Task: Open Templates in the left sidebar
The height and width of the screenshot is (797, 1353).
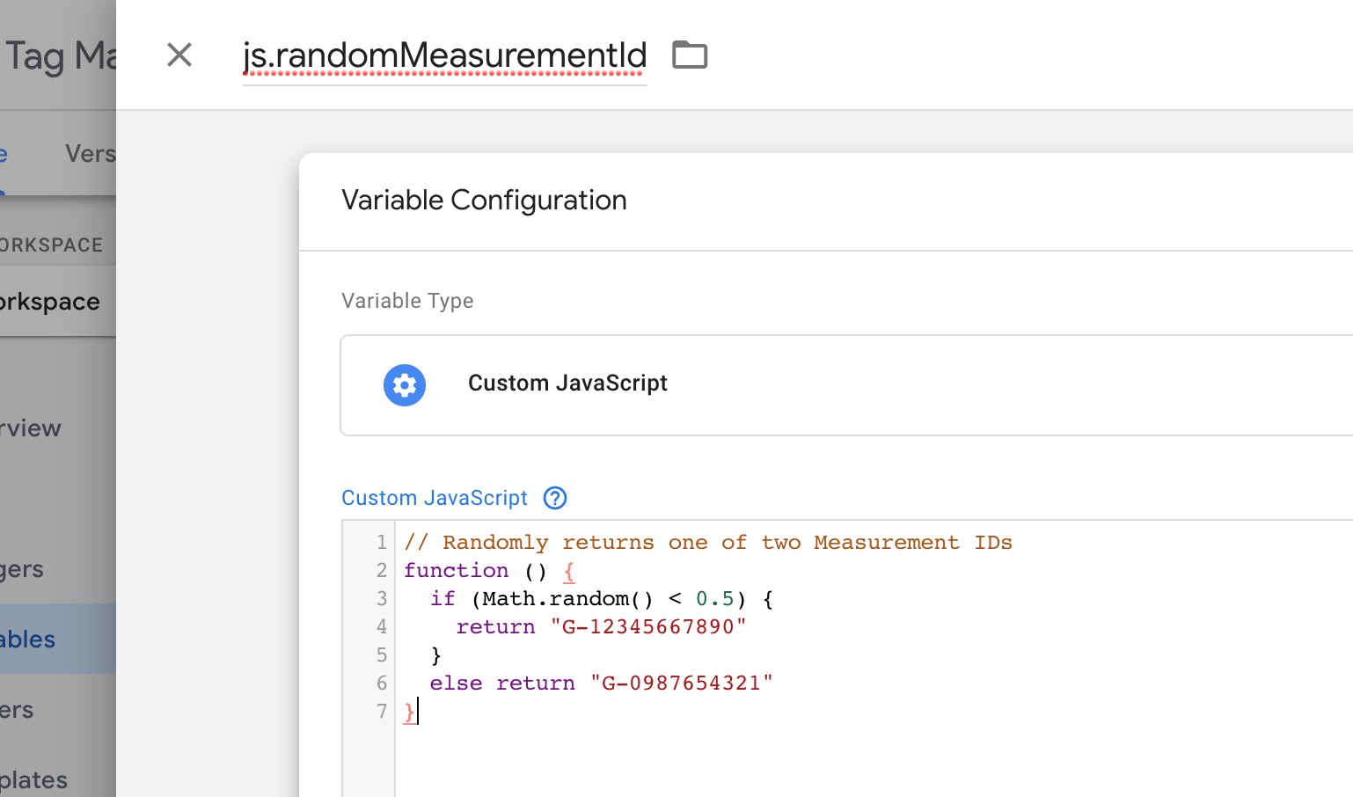Action: click(33, 780)
